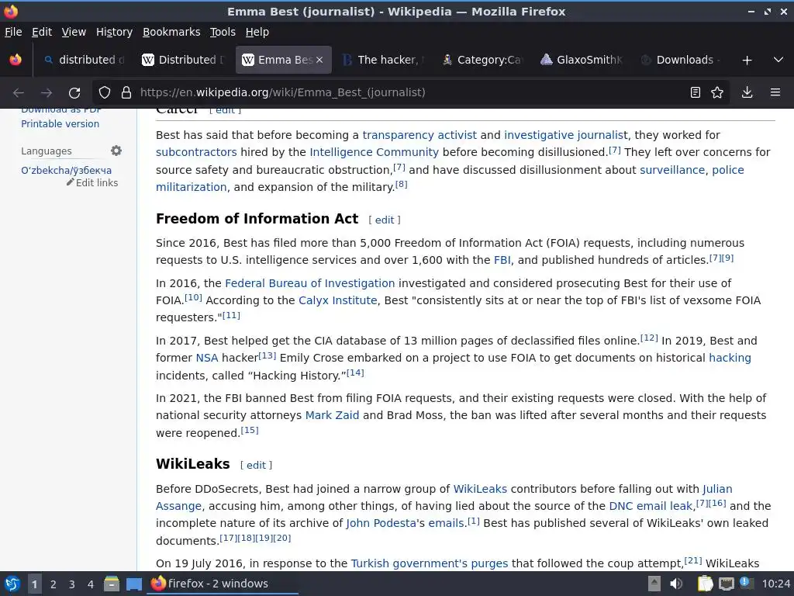
Task: Follow the DNC email leak link
Action: (651, 506)
